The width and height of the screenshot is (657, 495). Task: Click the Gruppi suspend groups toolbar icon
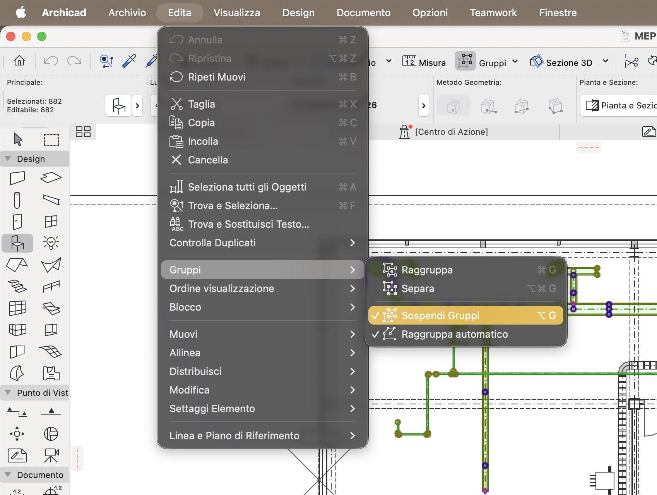465,61
